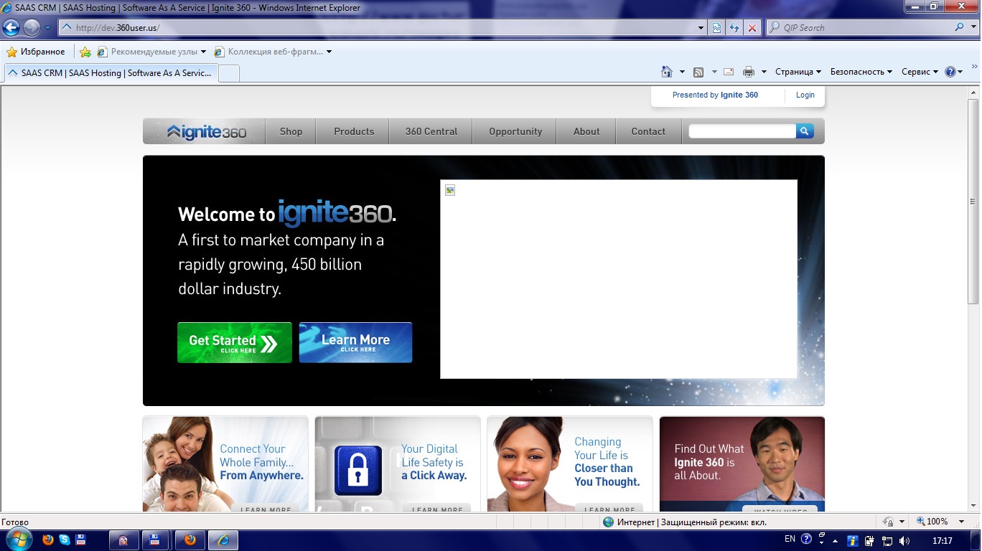Click the Print icon

(749, 72)
